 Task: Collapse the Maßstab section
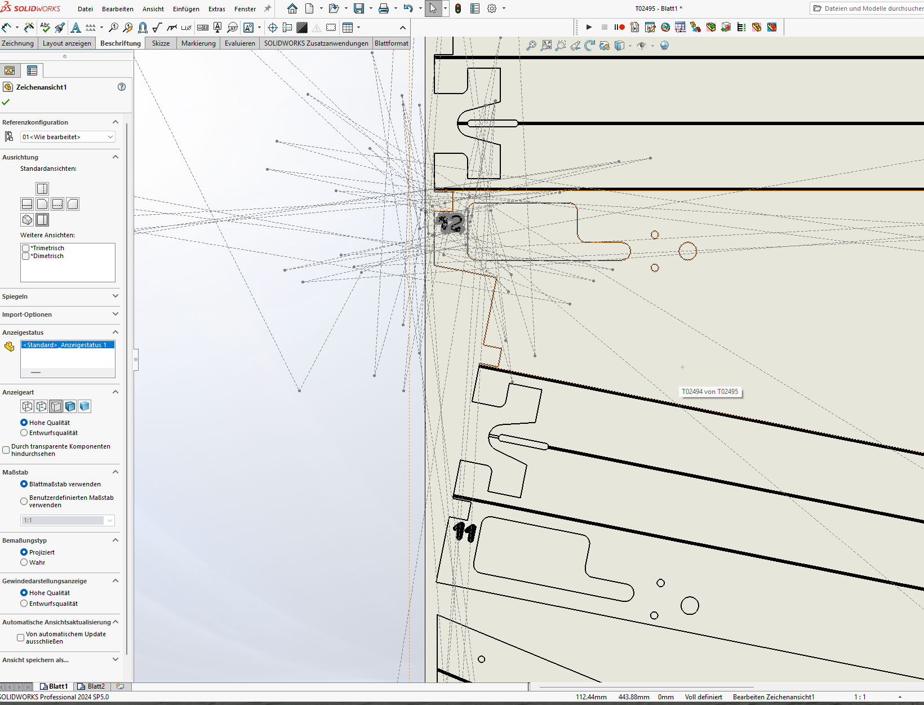(115, 472)
